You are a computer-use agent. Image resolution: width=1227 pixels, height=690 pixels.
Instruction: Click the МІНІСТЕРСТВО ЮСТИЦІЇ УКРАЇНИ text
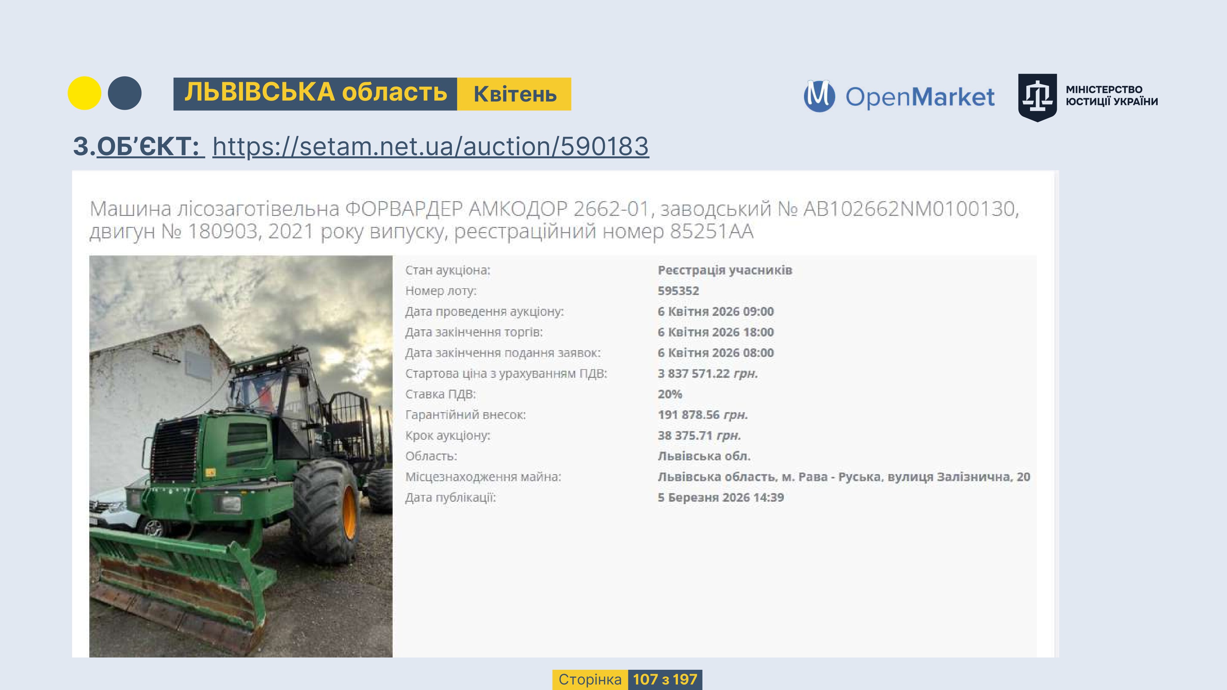click(1111, 96)
